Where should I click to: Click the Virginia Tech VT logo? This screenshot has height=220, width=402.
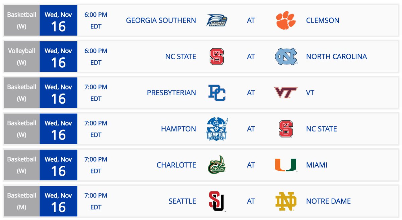tap(286, 93)
